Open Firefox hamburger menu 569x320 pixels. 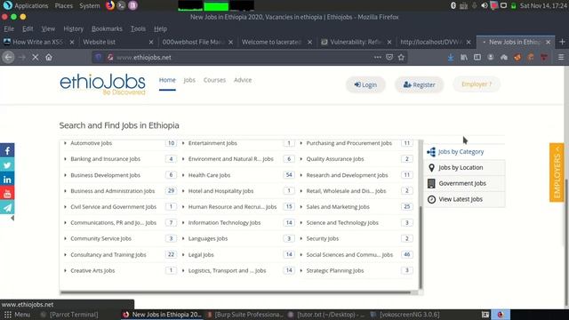coord(561,57)
